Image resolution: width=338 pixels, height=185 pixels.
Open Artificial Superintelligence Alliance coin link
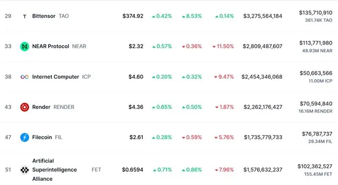[54, 170]
